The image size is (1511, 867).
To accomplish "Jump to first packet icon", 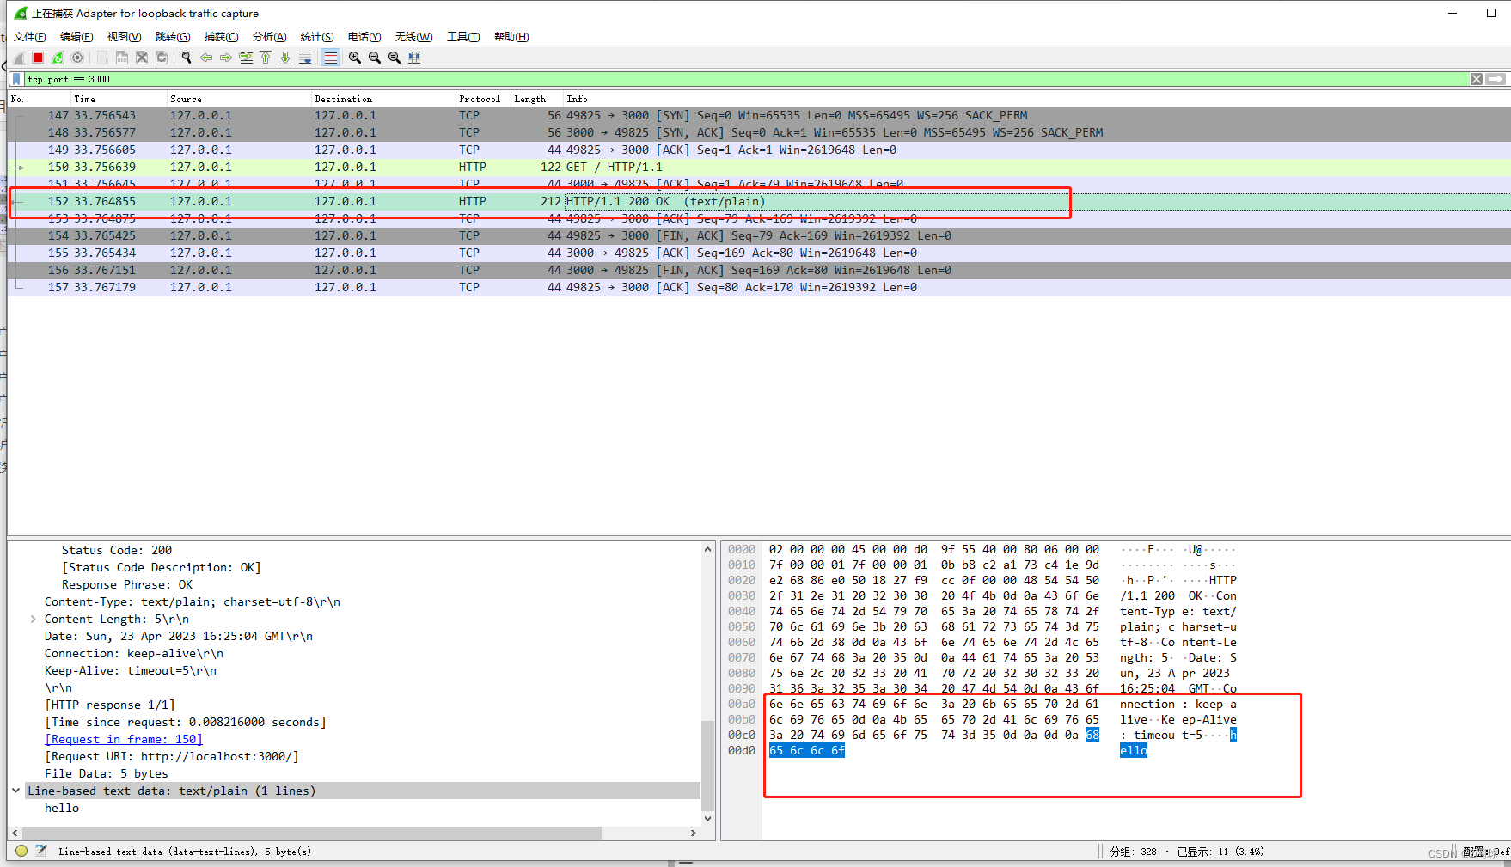I will [266, 58].
